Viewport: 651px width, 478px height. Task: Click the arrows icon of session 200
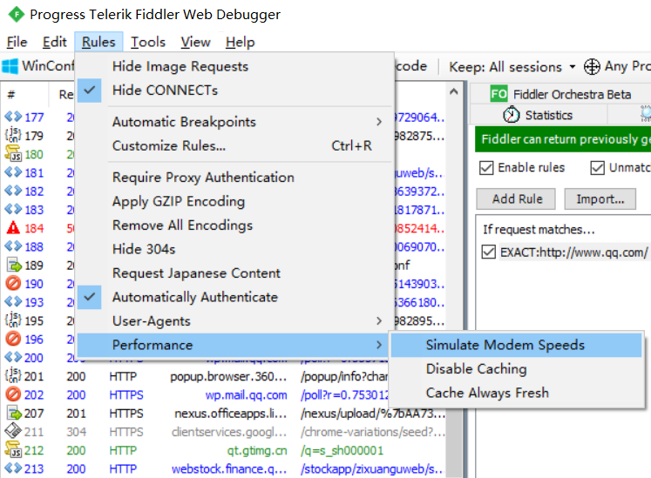click(x=13, y=357)
